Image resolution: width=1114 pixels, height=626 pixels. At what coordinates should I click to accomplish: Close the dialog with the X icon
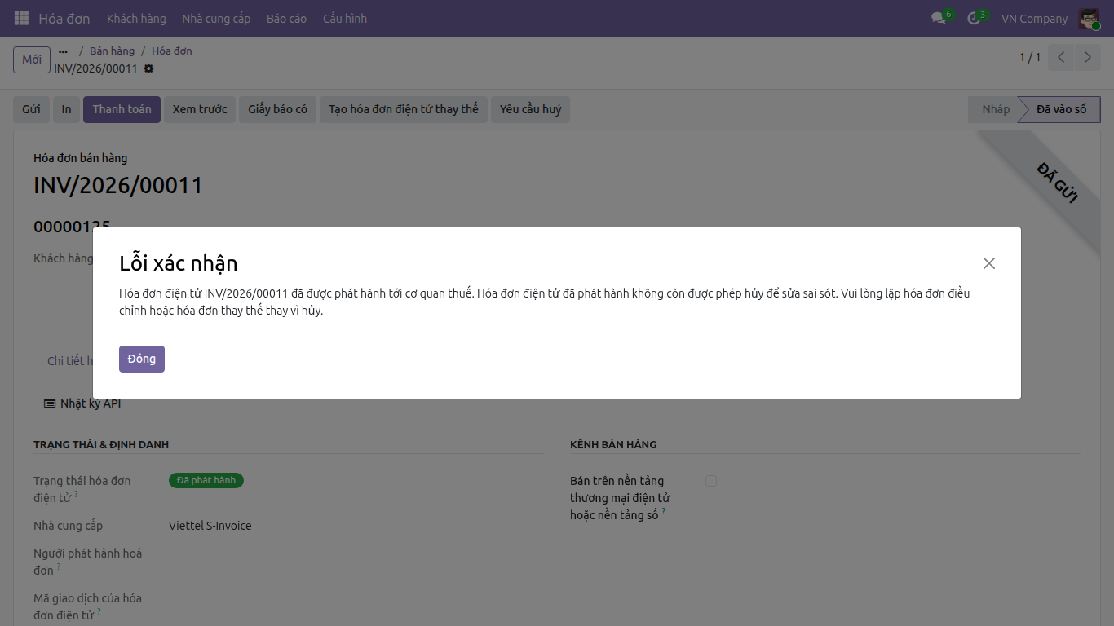pos(989,263)
